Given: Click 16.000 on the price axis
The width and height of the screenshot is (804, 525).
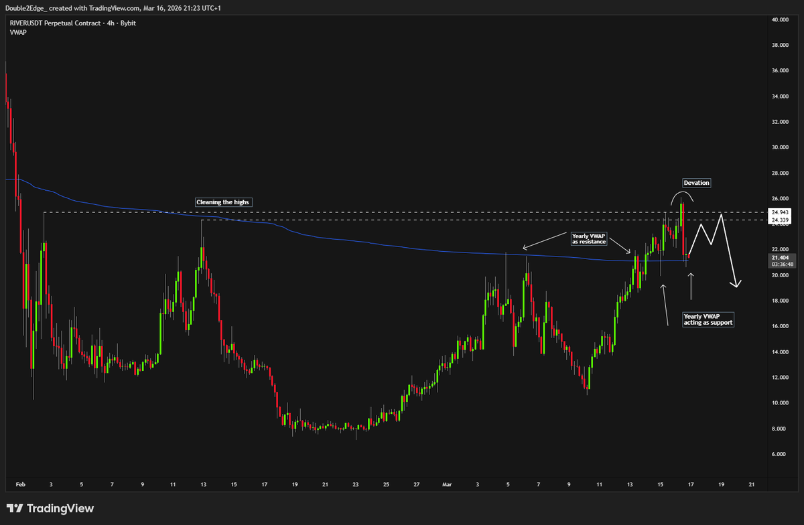Looking at the screenshot, I should (779, 326).
